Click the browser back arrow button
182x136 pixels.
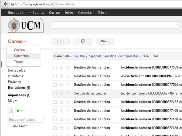click(x=5, y=4)
